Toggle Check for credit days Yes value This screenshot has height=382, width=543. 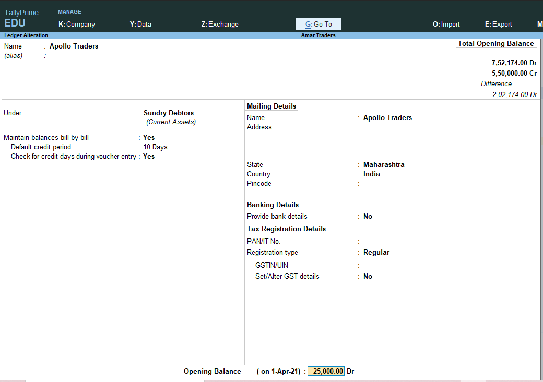[x=149, y=156]
